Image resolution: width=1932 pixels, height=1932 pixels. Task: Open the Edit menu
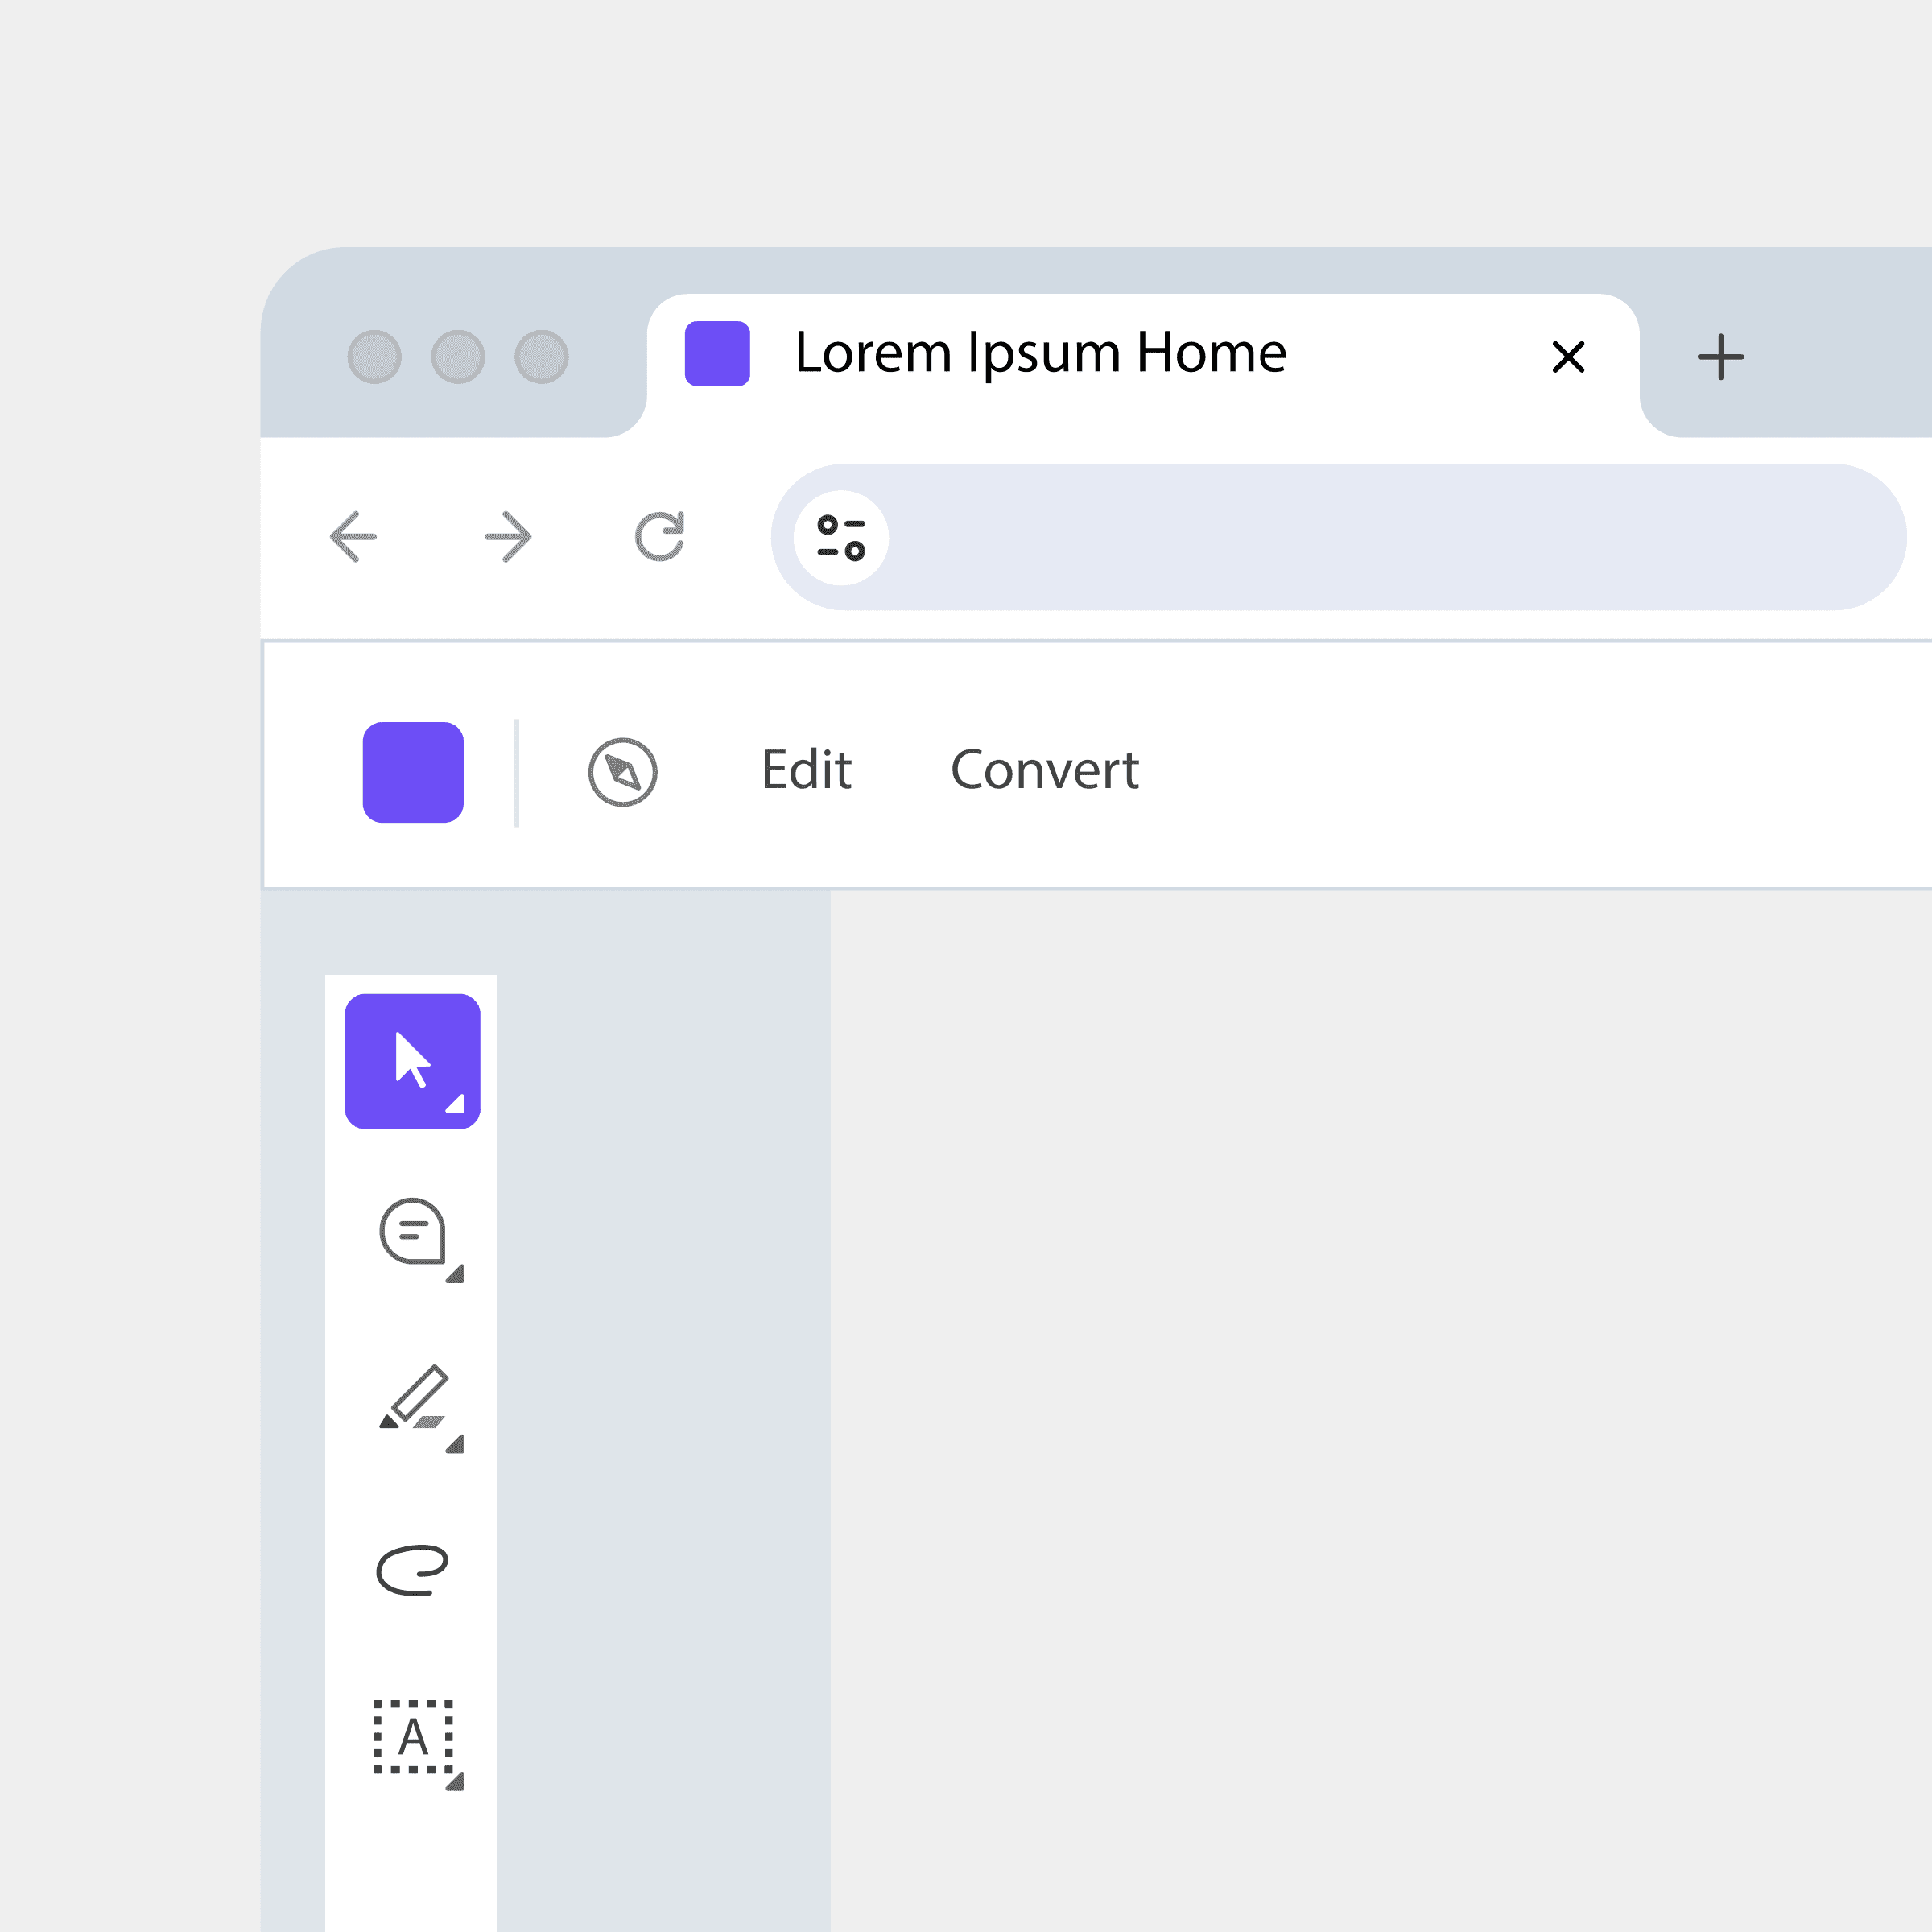(x=806, y=770)
